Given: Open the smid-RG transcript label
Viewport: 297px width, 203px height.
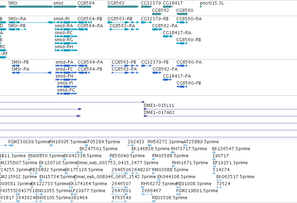Looking at the screenshot, I should (64, 40).
